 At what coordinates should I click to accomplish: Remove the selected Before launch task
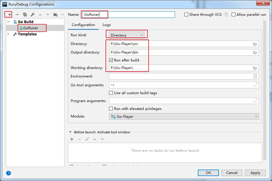pos(79,139)
